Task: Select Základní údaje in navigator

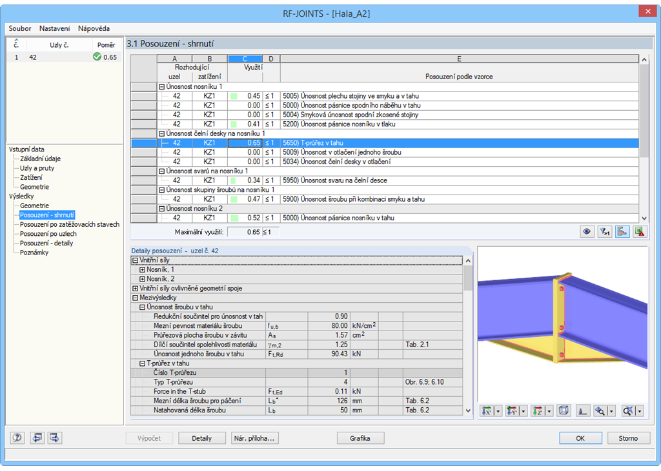Action: pos(41,159)
